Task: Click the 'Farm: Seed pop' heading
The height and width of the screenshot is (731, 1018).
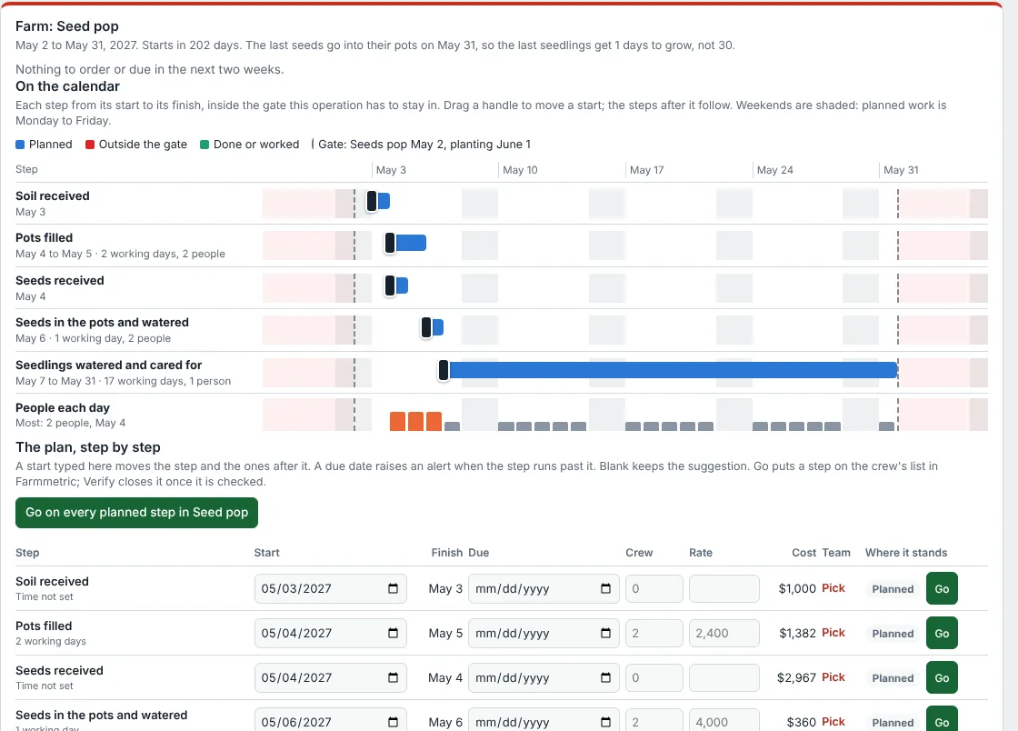Action: 67,26
